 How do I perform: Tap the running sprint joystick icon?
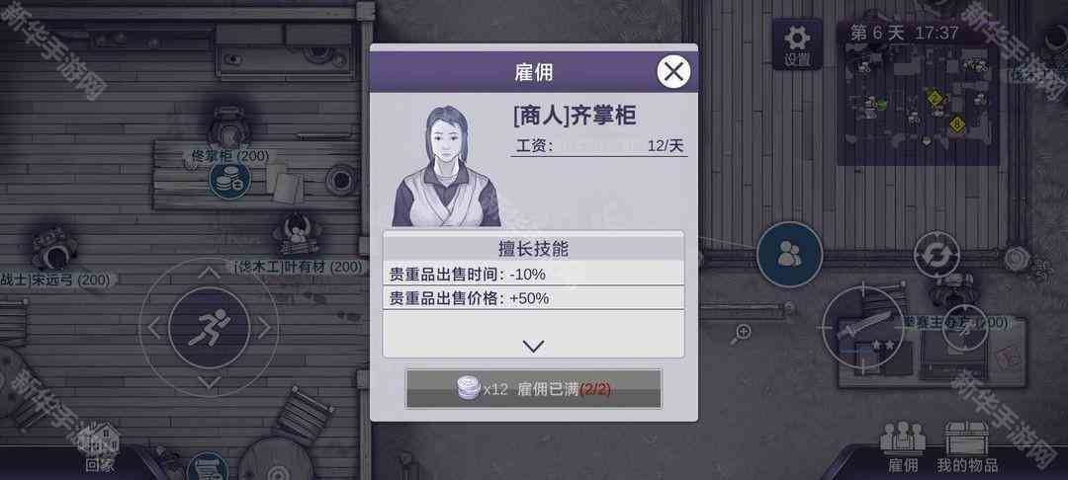[209, 328]
